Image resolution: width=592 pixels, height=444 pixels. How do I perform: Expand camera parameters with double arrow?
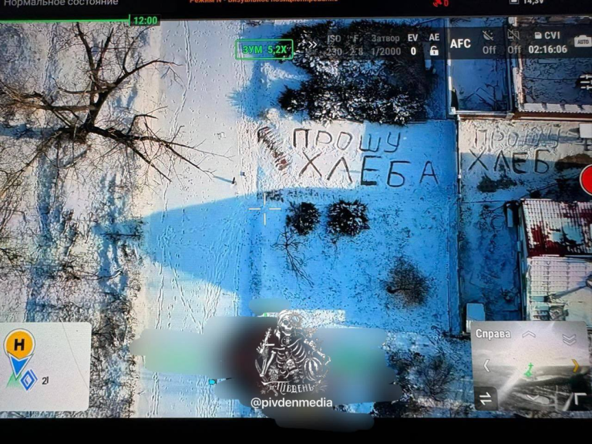312,45
